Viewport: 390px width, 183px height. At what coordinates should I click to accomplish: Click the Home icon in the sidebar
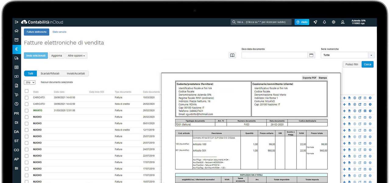pyautogui.click(x=16, y=31)
